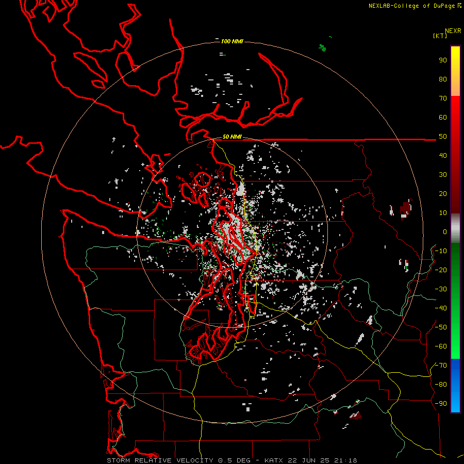Viewport: 464px width, 464px height.
Task: Click the NEXR label above the scale
Action: click(453, 31)
